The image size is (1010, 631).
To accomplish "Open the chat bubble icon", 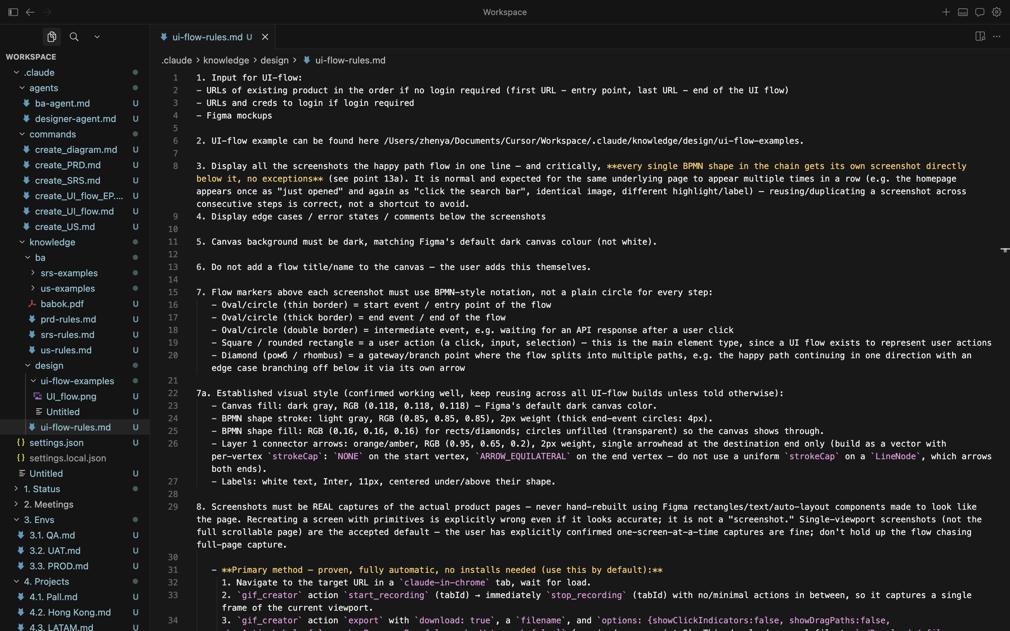I will (979, 12).
